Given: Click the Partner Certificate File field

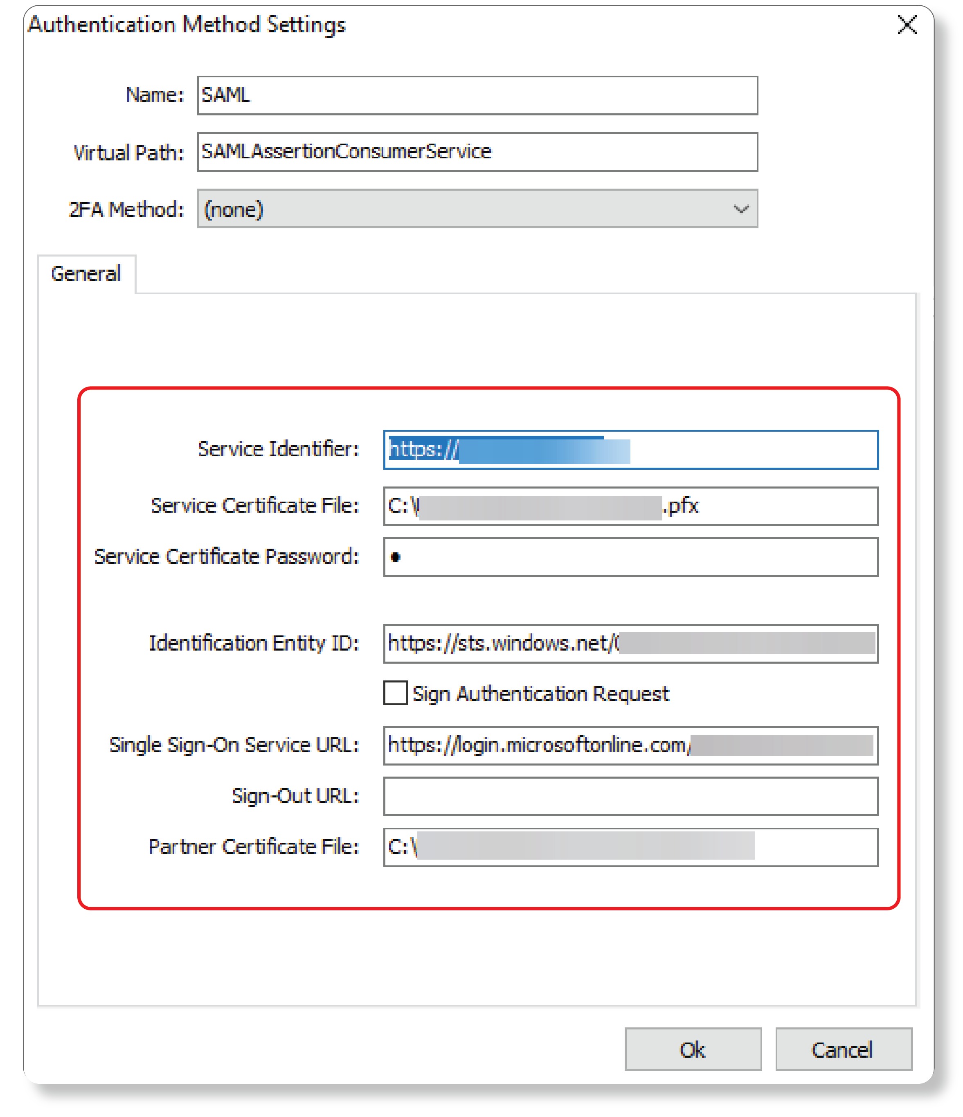Looking at the screenshot, I should click(630, 847).
